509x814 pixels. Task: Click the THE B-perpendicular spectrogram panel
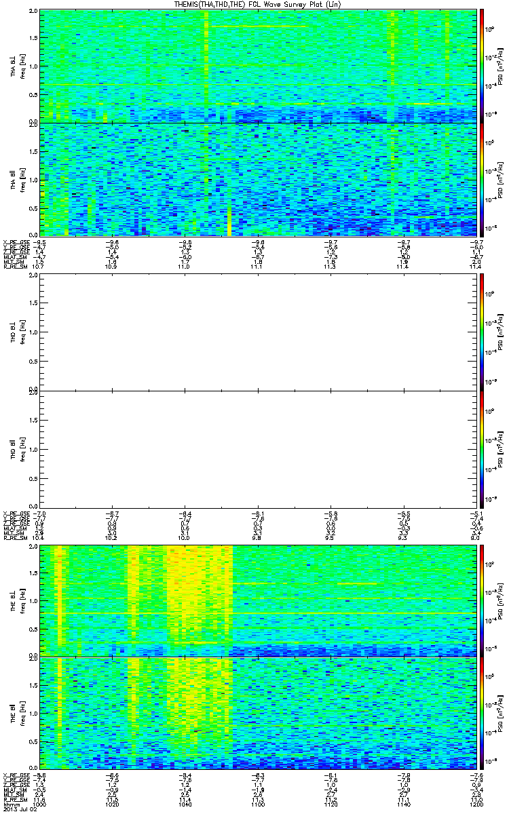(257, 600)
